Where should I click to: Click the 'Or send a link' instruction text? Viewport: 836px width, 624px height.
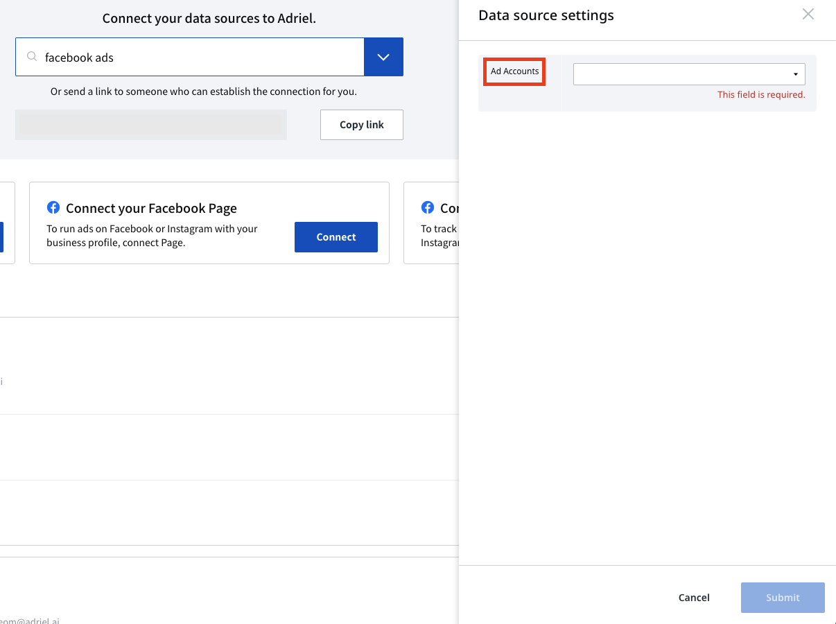point(204,92)
